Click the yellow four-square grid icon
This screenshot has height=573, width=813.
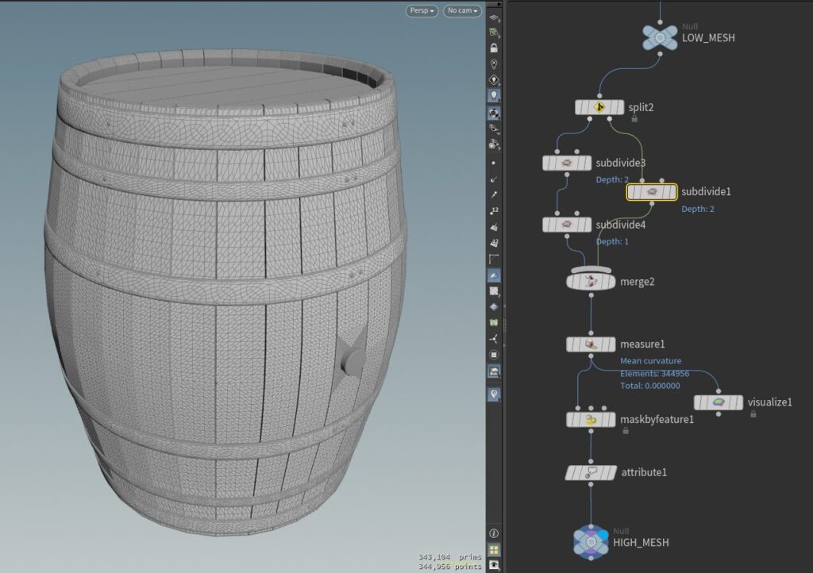point(494,549)
